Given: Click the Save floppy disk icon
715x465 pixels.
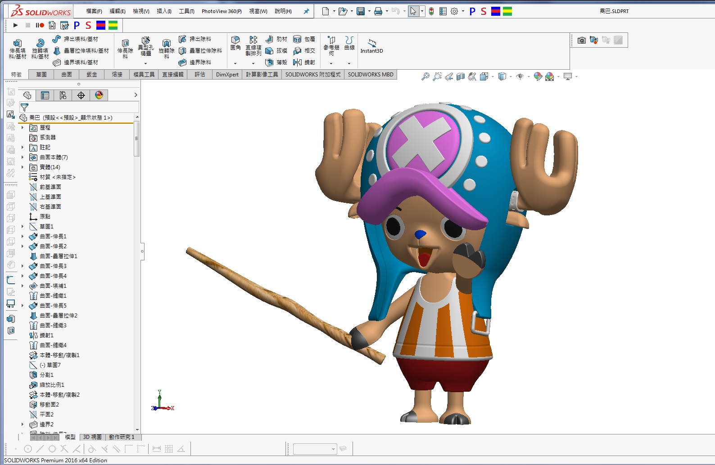Looking at the screenshot, I should point(361,11).
